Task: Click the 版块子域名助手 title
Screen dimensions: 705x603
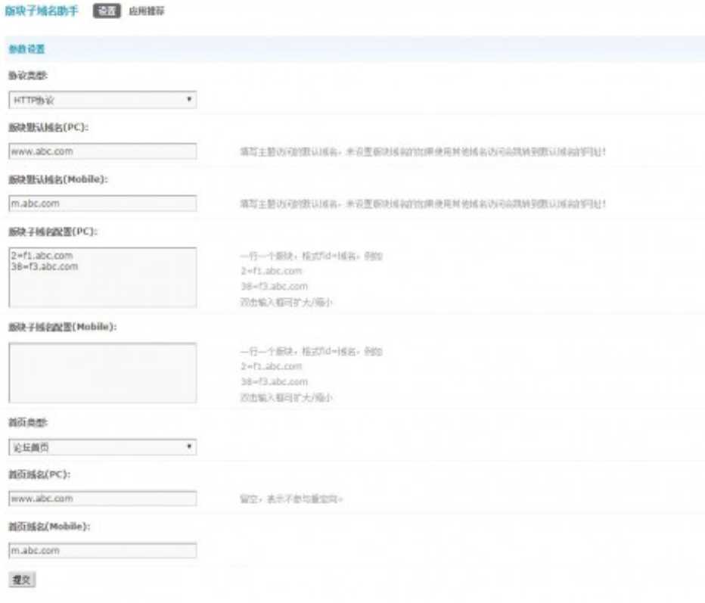Action: 42,11
